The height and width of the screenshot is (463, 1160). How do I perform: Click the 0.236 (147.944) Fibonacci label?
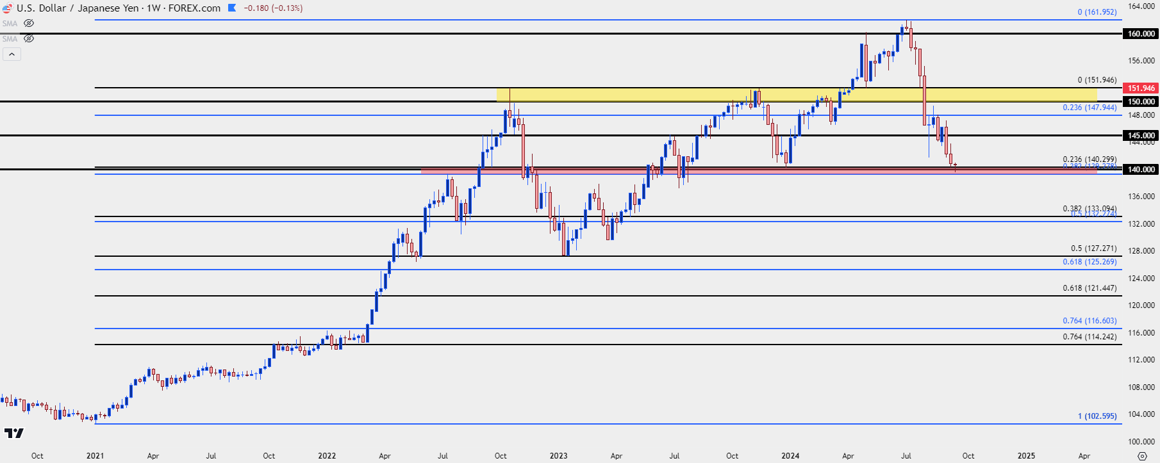[1090, 108]
